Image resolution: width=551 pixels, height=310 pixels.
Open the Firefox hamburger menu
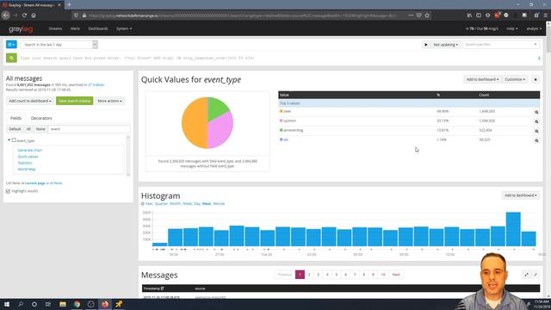point(545,15)
